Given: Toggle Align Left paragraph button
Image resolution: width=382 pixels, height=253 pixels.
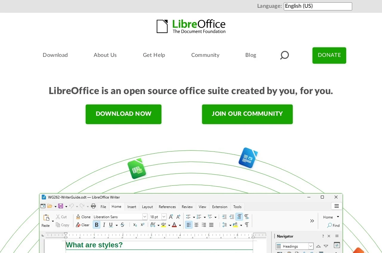Looking at the screenshot, I should [x=189, y=225].
